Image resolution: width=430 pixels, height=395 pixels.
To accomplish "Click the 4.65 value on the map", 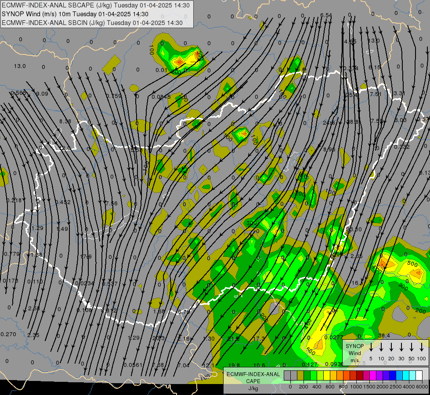I will 350,42.
